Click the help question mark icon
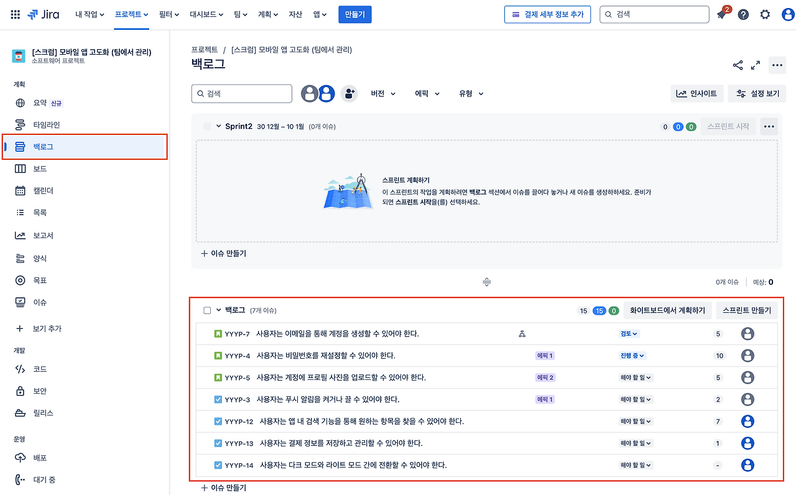This screenshot has width=796, height=495. point(743,14)
